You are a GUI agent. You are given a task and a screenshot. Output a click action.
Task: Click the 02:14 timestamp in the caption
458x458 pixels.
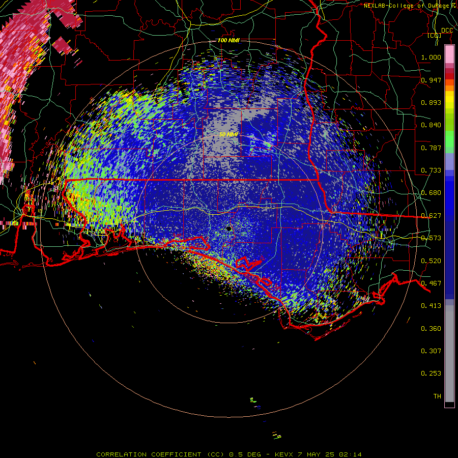pyautogui.click(x=350, y=454)
